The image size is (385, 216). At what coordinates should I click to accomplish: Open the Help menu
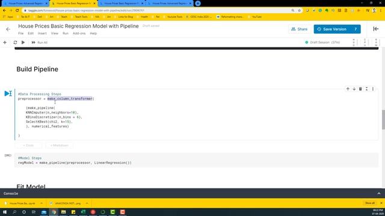(x=93, y=34)
